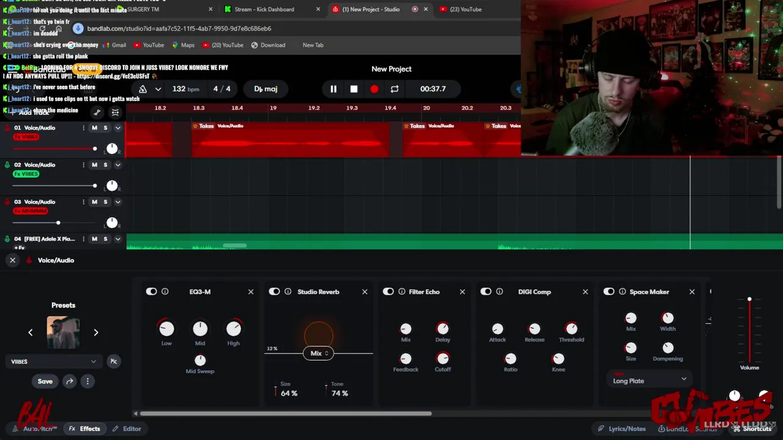This screenshot has height=440, width=783.
Task: Open track view settings icon beside automation
Action: pos(115,112)
